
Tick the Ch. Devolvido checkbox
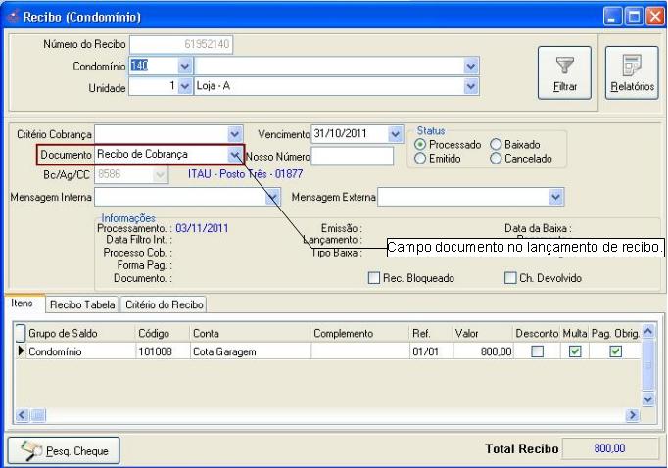pos(509,278)
